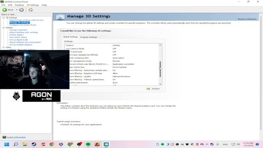This screenshot has height=148, width=263.
Task: Select the Power management mode Normal row
Action: pos(111,61)
